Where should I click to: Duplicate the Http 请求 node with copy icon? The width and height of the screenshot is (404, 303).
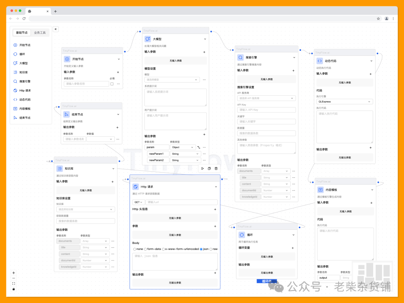[x=209, y=168]
